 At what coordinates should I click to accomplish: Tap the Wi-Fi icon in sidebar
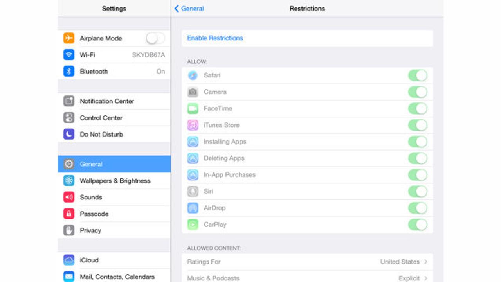click(69, 55)
